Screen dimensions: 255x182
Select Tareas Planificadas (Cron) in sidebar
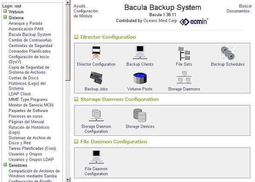[32, 148]
